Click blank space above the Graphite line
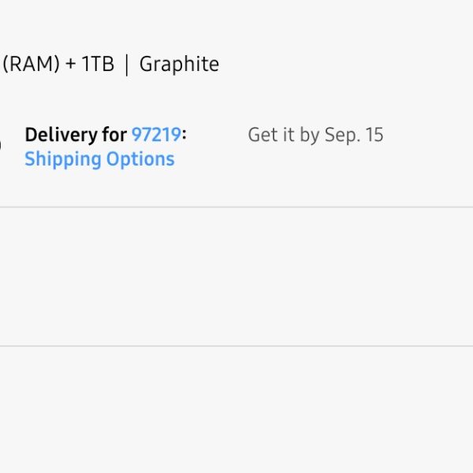The height and width of the screenshot is (473, 473). point(236,24)
